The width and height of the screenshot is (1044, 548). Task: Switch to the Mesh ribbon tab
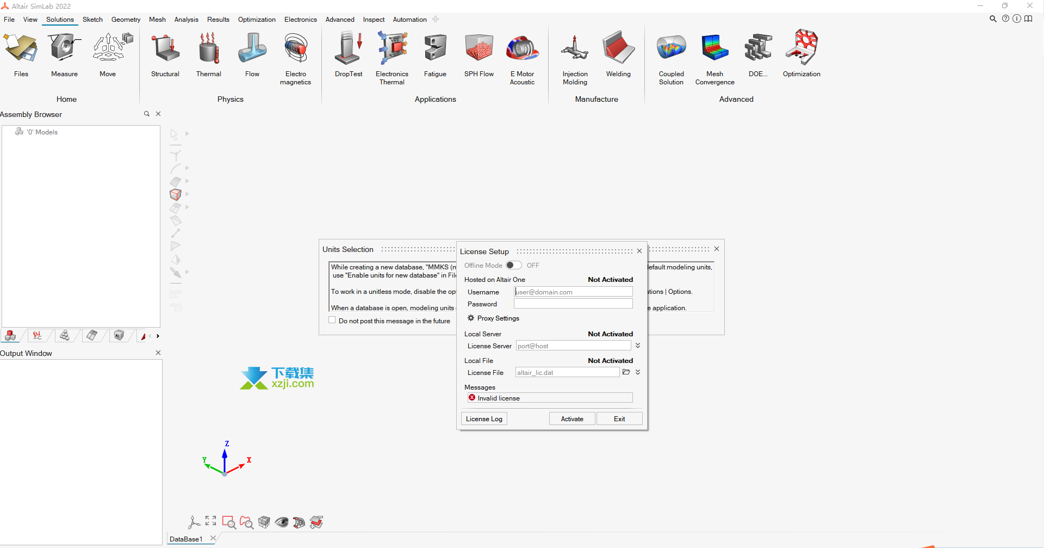coord(157,19)
